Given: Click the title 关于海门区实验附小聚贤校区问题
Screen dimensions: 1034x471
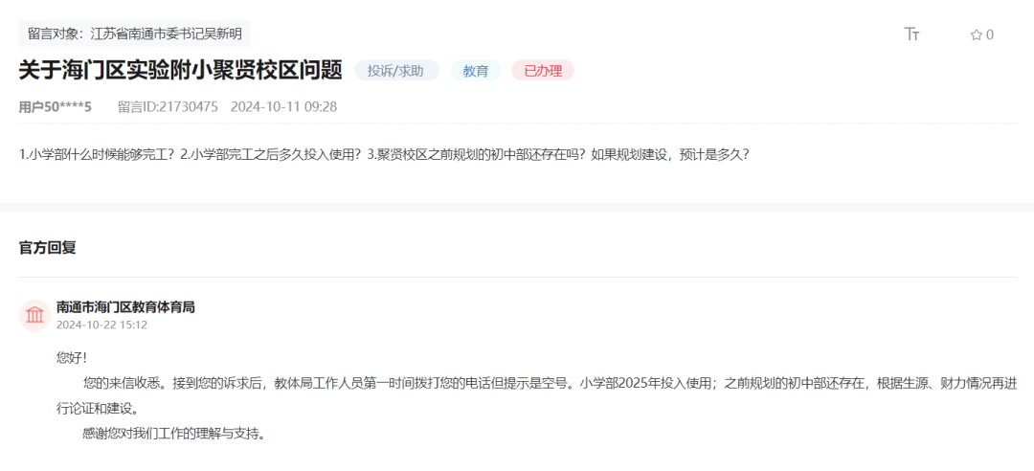Looking at the screenshot, I should [181, 70].
